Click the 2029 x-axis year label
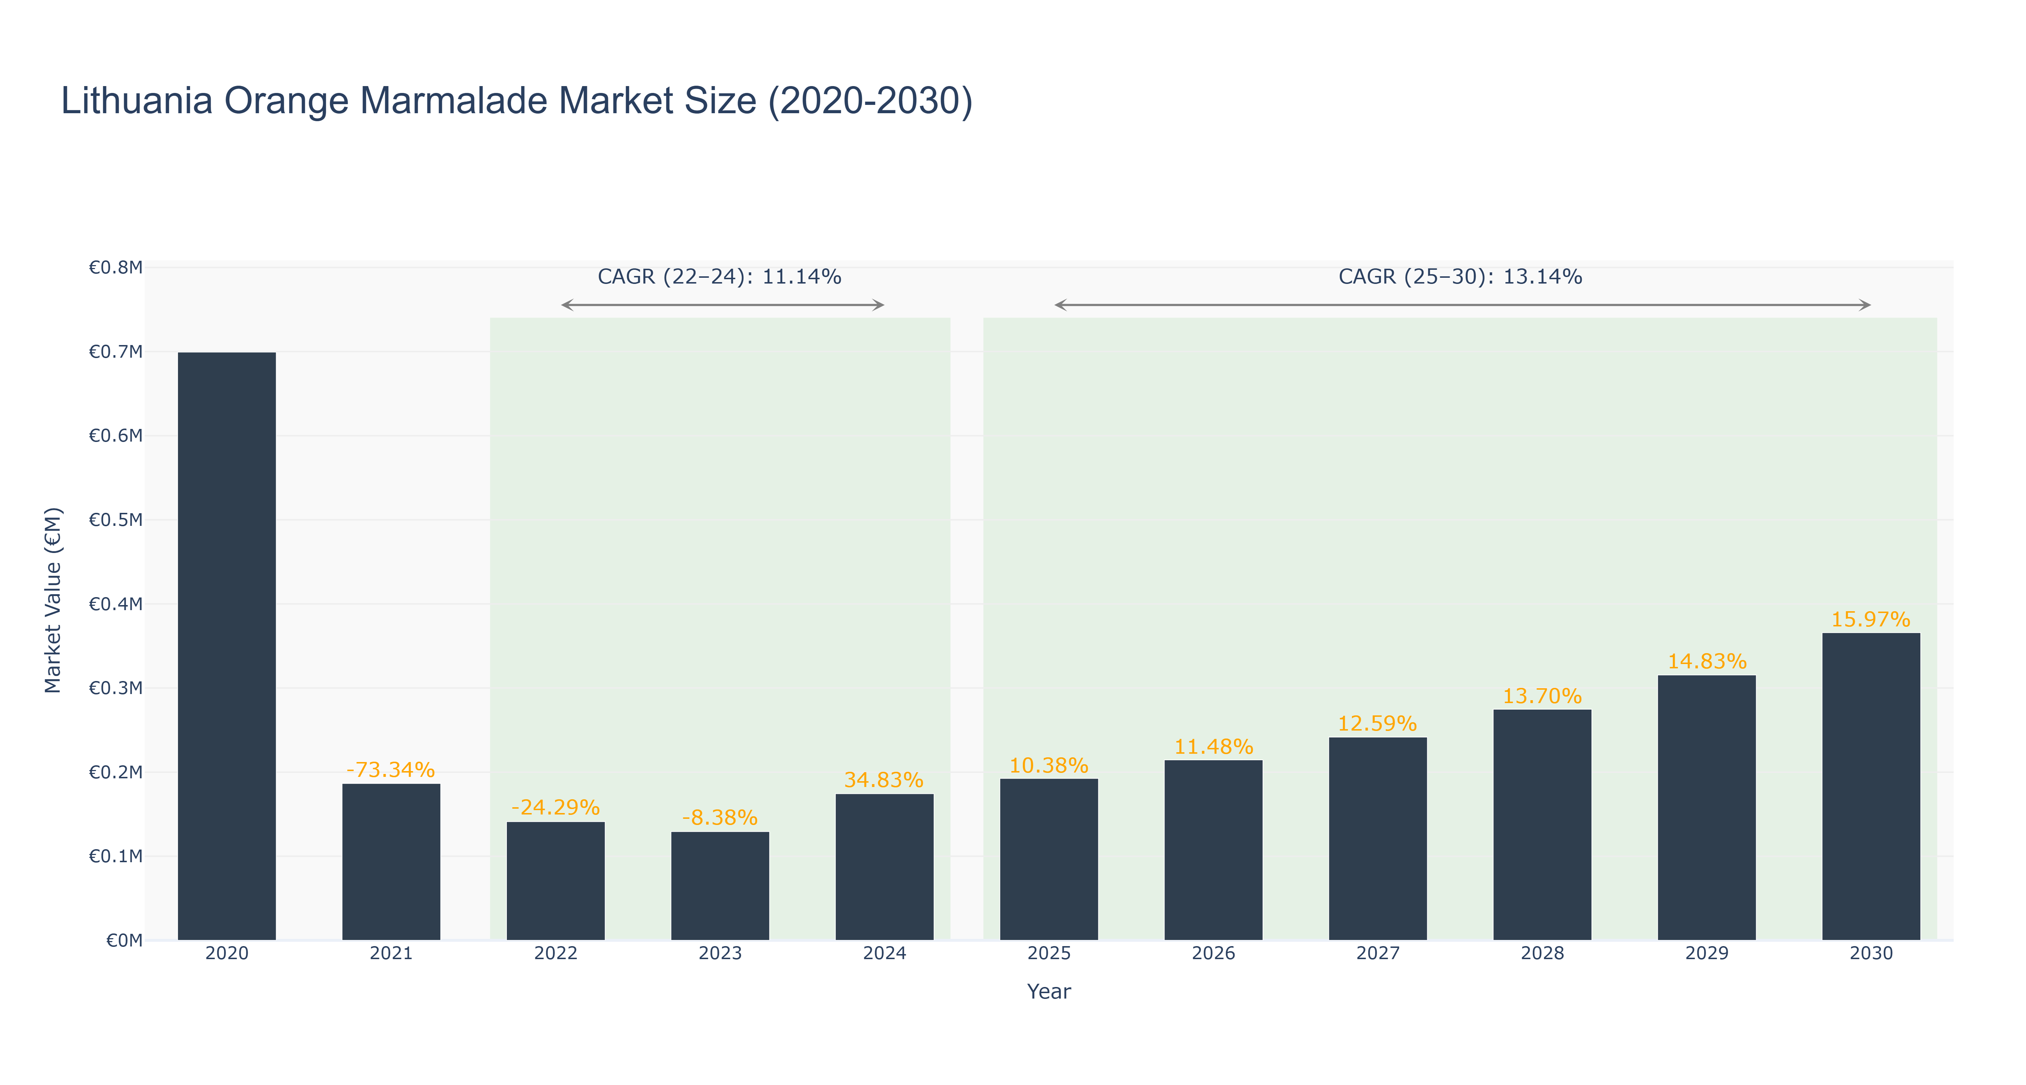Screen dimensions: 2026x1085 1706,954
